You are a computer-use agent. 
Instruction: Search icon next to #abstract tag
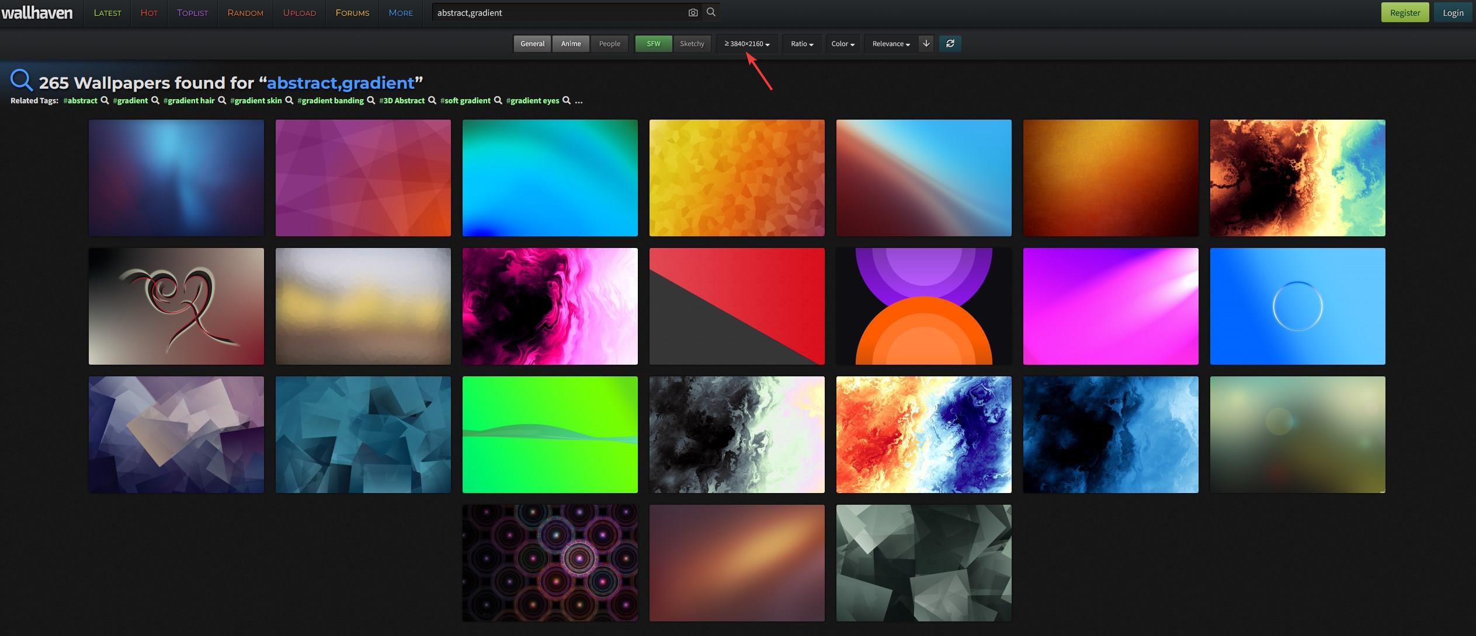pyautogui.click(x=105, y=100)
